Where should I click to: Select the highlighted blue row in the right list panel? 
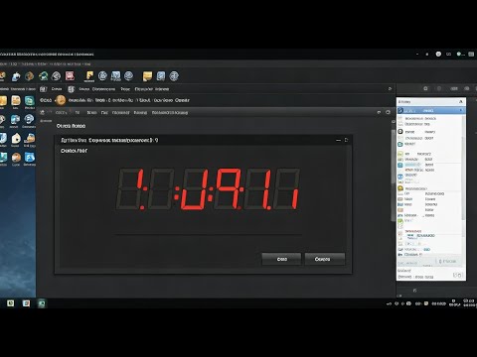[430, 110]
